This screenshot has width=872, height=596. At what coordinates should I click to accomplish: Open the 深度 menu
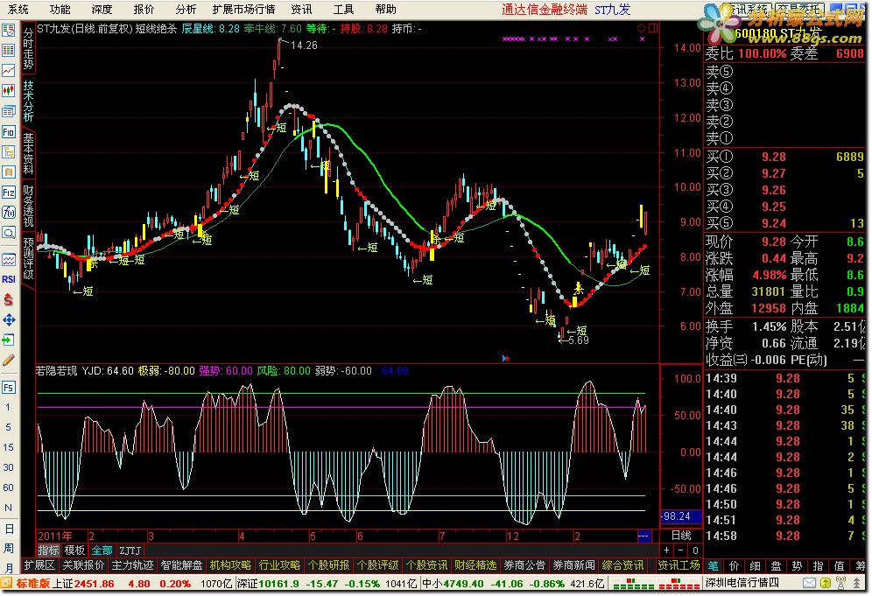[x=102, y=10]
